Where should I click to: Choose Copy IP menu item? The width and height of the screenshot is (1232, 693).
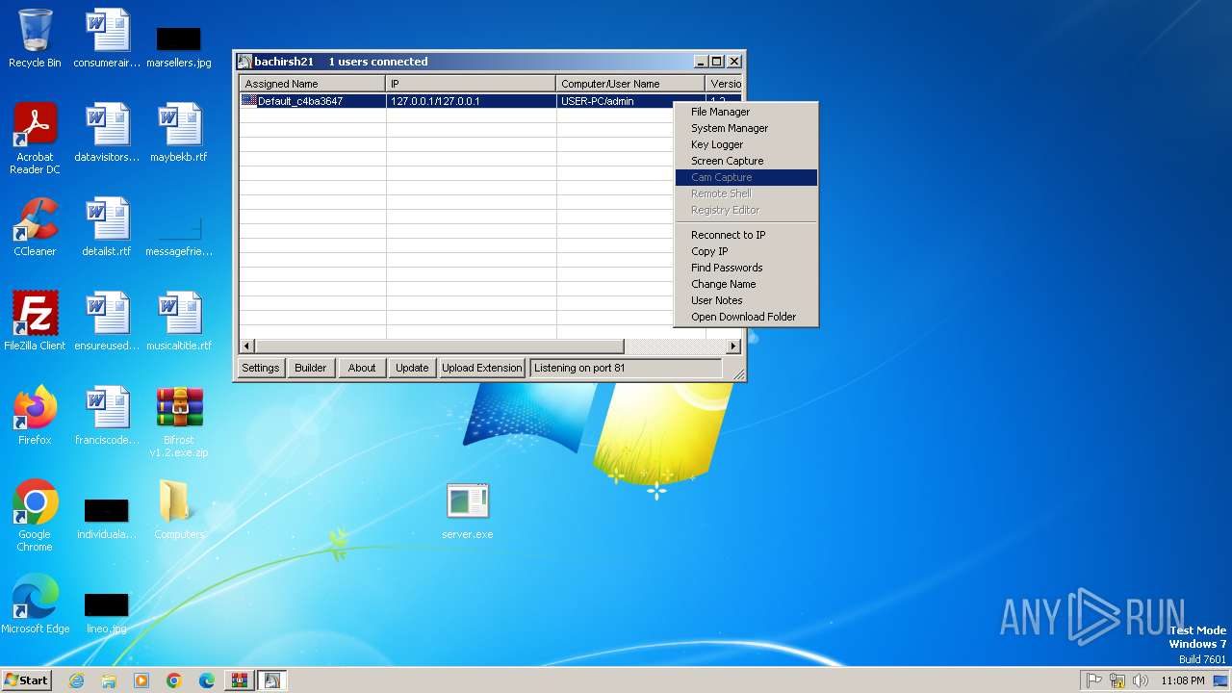coord(746,251)
